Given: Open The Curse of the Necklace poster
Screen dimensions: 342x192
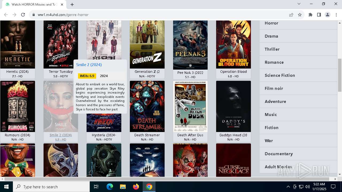Looking at the screenshot, I should click(x=234, y=160).
